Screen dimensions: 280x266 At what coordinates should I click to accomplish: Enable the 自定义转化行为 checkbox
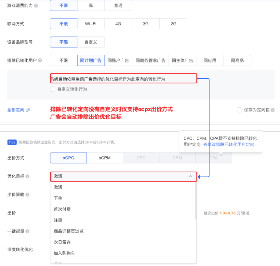point(52,89)
